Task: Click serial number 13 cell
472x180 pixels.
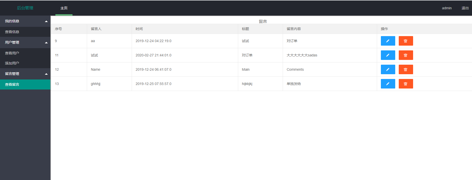Action: coord(69,84)
